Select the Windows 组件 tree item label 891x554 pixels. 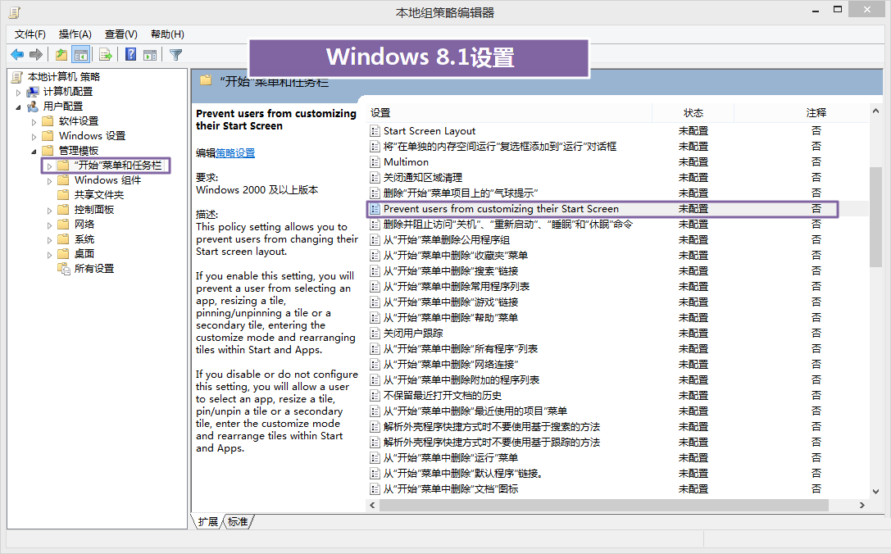click(108, 180)
